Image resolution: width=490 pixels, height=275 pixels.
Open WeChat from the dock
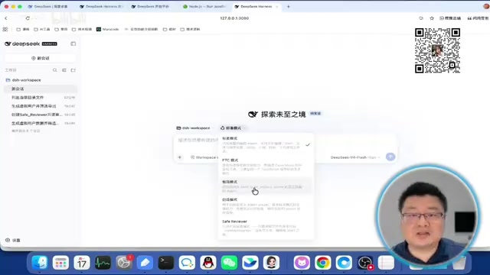229,263
